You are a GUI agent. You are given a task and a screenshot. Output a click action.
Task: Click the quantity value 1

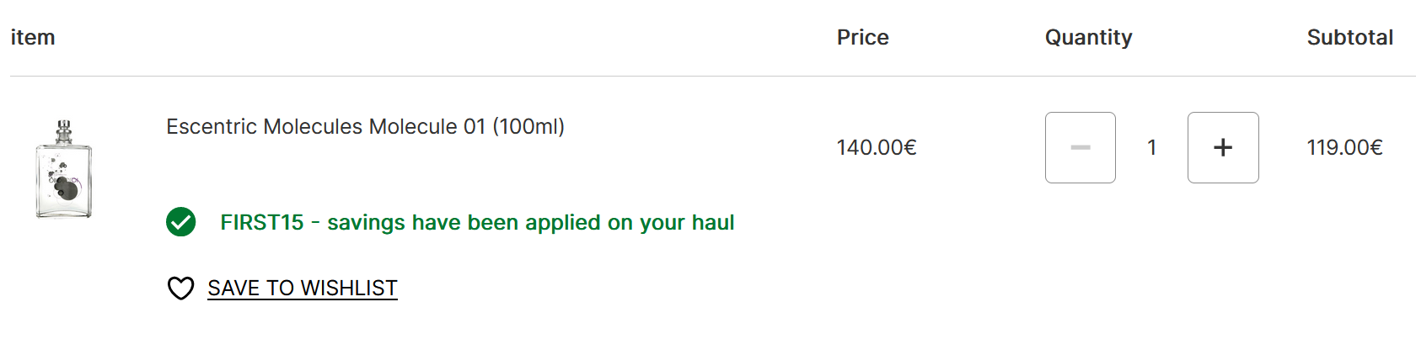click(1151, 148)
